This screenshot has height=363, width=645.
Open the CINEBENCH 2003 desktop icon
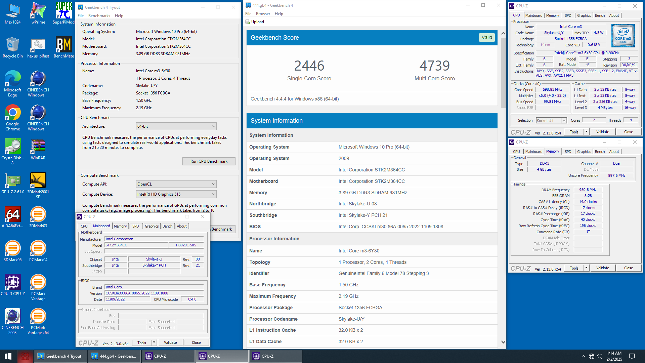[12, 321]
